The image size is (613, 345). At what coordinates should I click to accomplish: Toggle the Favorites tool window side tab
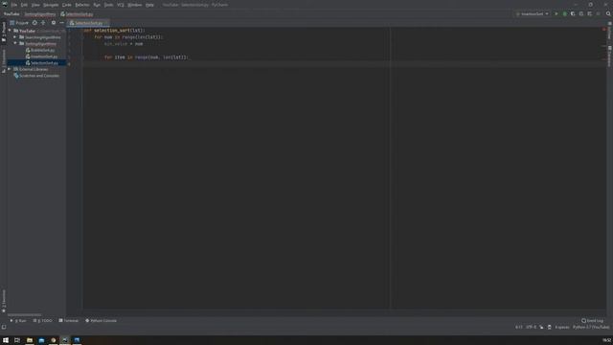tap(4, 301)
